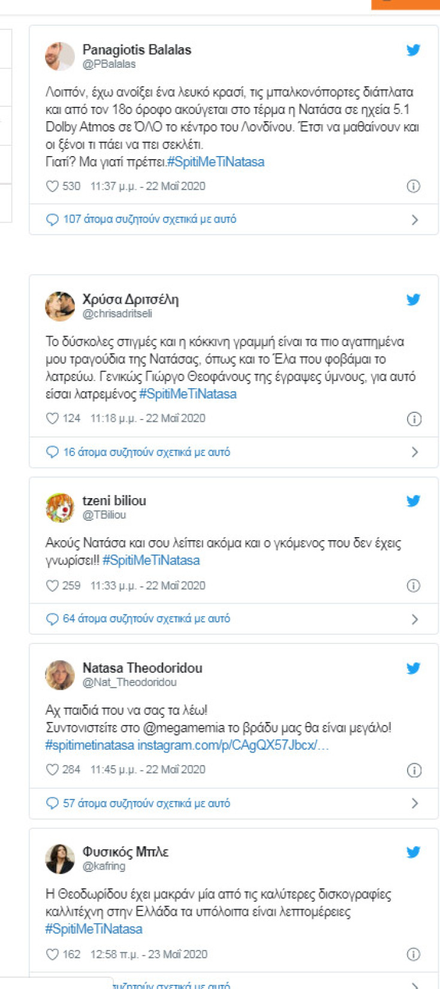Click the speech bubble icon showing 107 discussions
The height and width of the screenshot is (989, 440).
coord(52,220)
